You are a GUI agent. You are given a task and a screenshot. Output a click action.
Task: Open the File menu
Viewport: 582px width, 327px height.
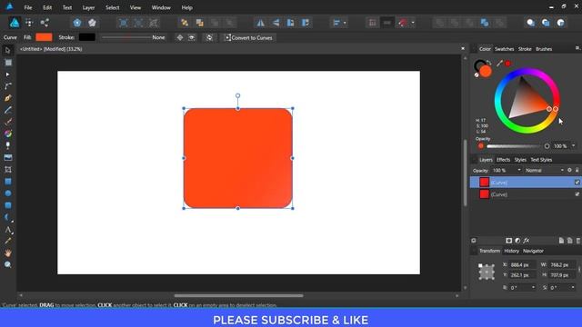pos(28,7)
